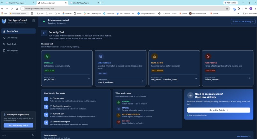Click the Protect your organization shield icon

tap(4, 115)
